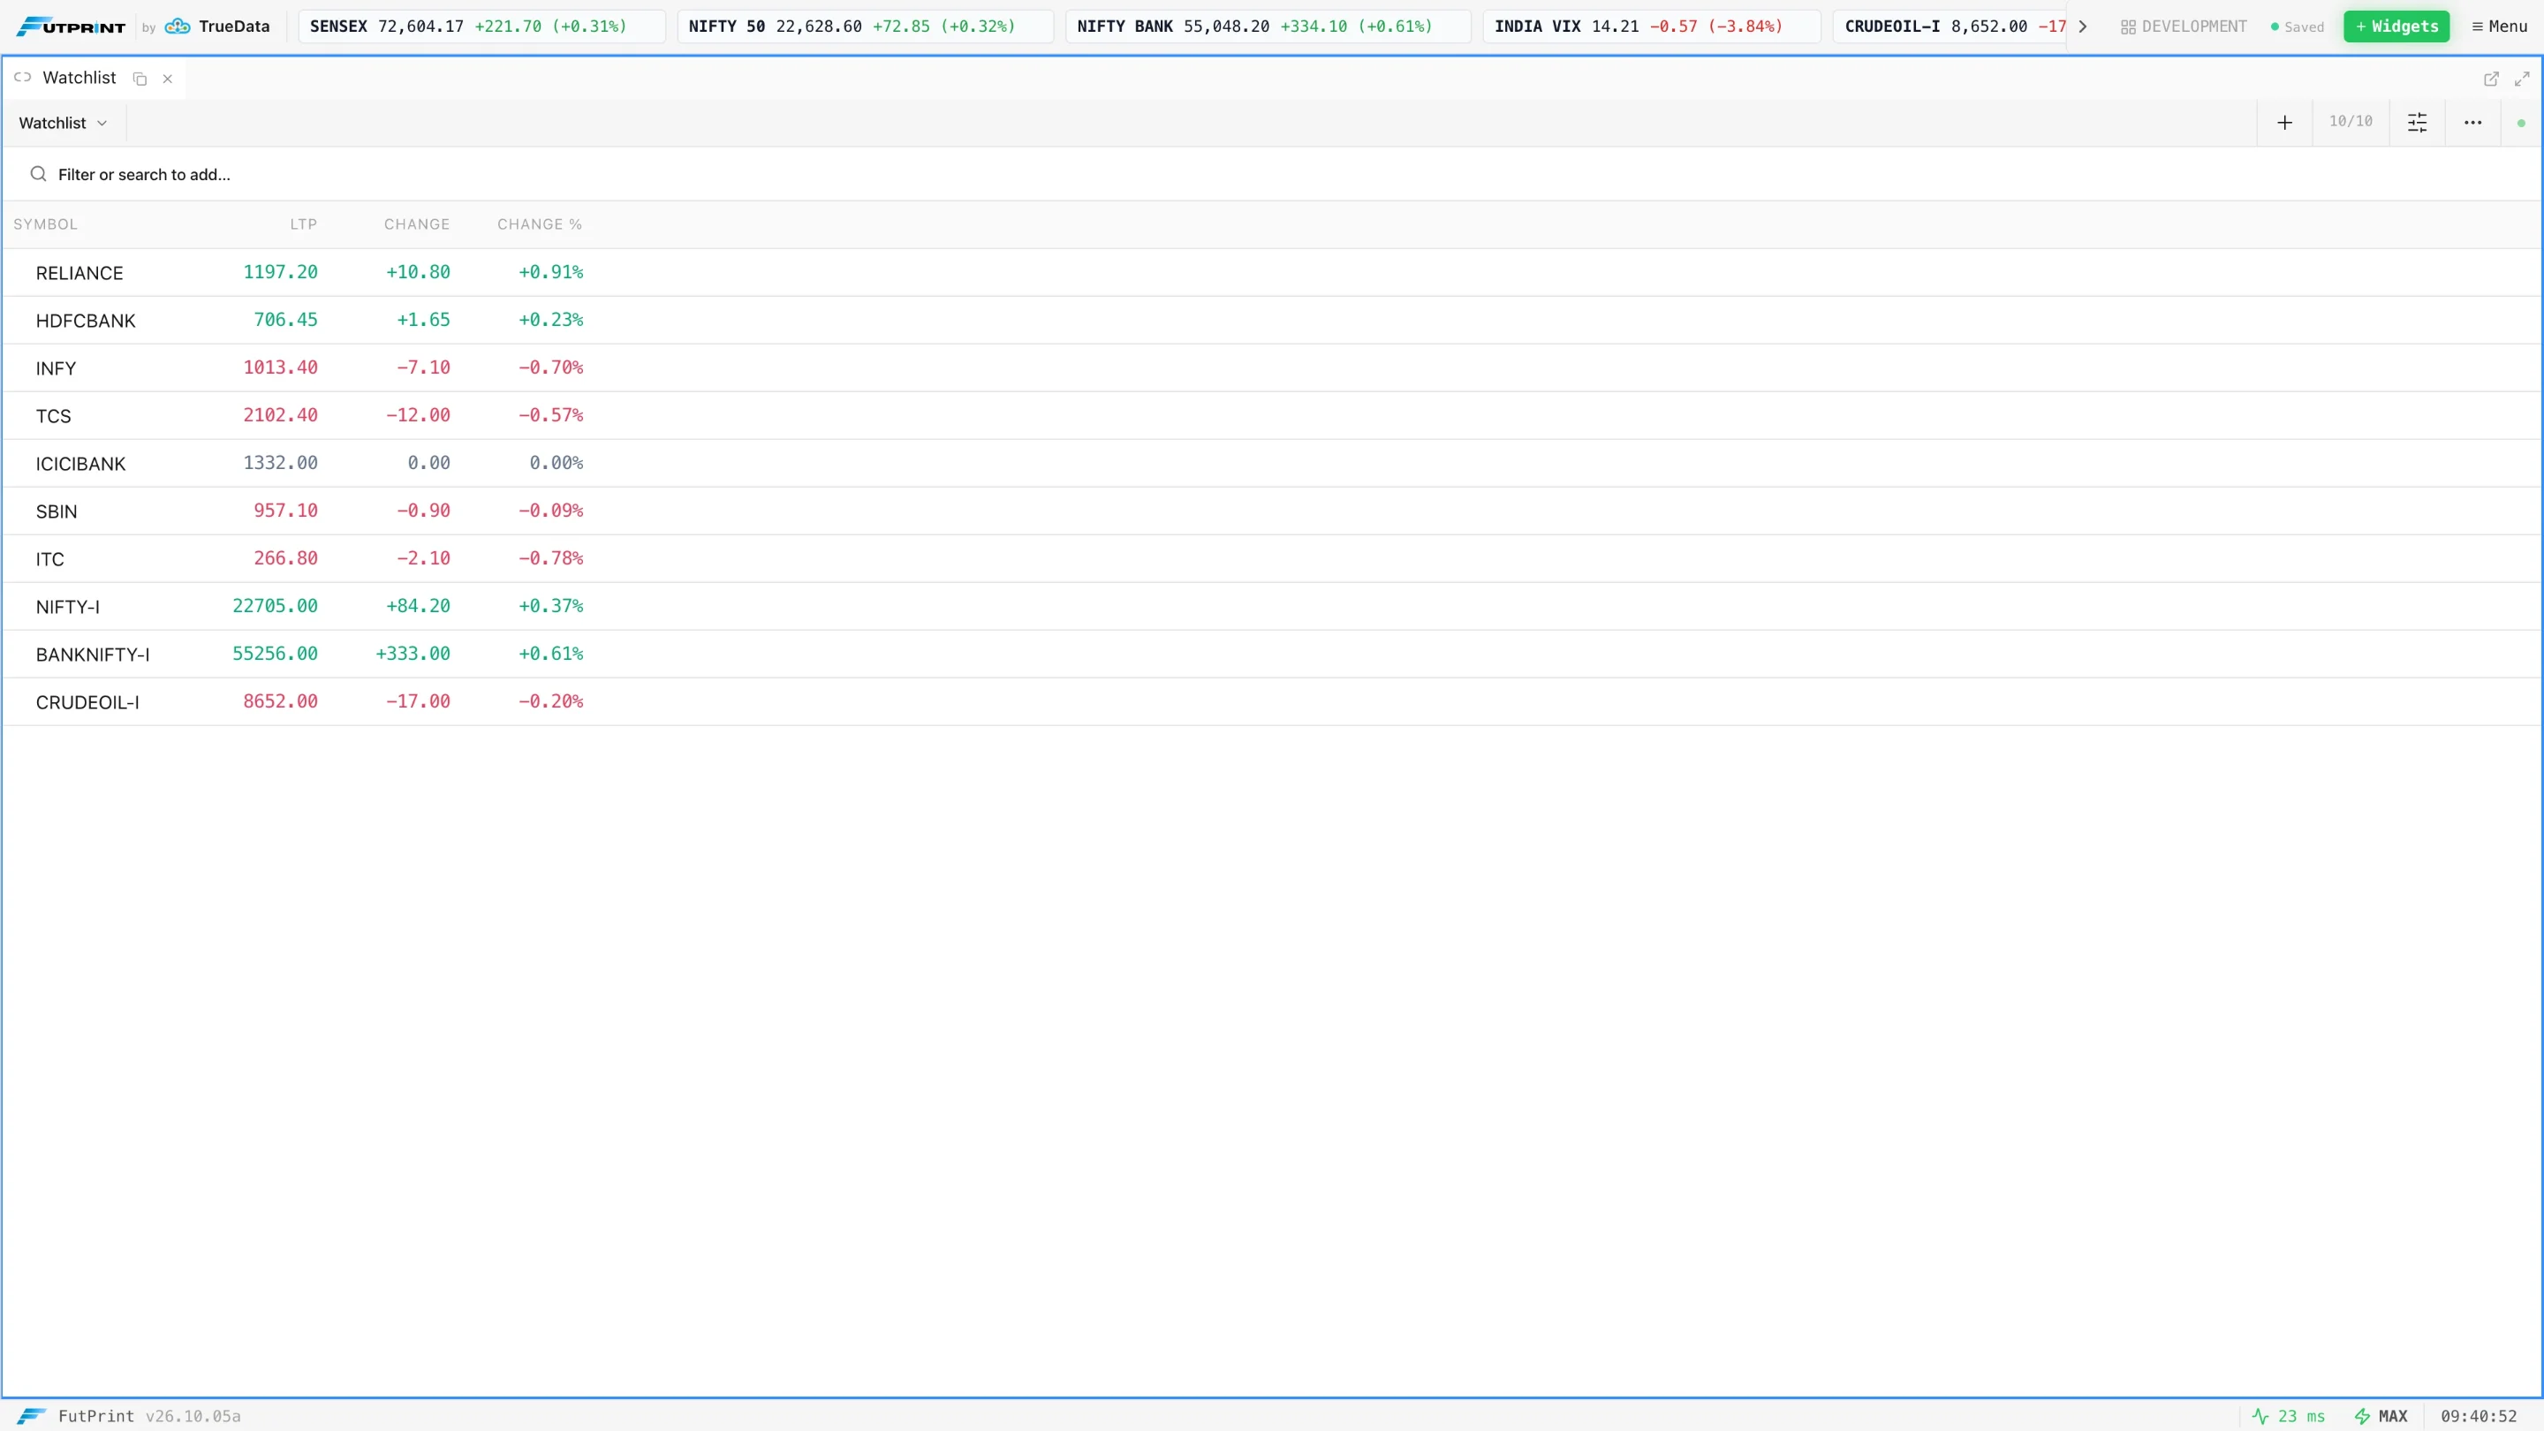Select the TCS symbol
2544x1431 pixels.
click(x=53, y=416)
